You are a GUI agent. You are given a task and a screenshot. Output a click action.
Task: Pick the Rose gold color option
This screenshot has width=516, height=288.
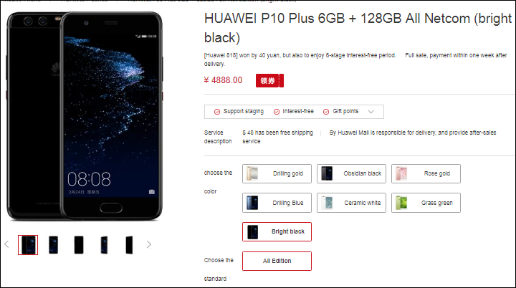pos(426,173)
